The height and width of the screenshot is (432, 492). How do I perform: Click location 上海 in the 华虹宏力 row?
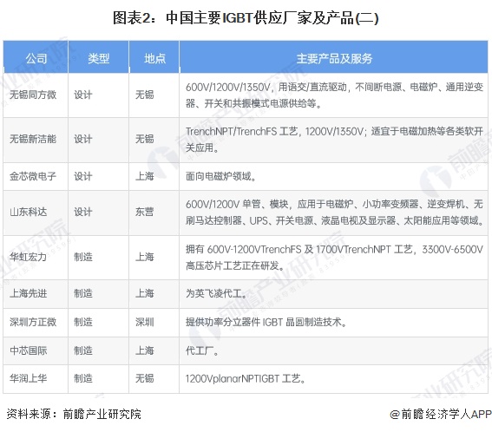point(145,257)
